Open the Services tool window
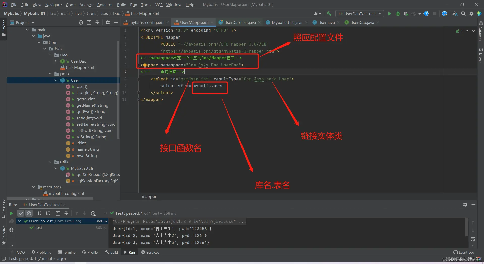The height and width of the screenshot is (264, 484). click(150, 252)
